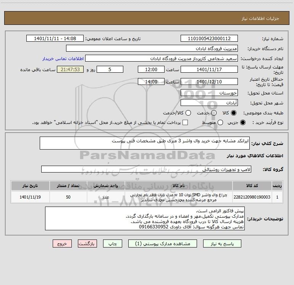Click the ردیف column header
This screenshot has height=285, width=294.
(x=277, y=186)
